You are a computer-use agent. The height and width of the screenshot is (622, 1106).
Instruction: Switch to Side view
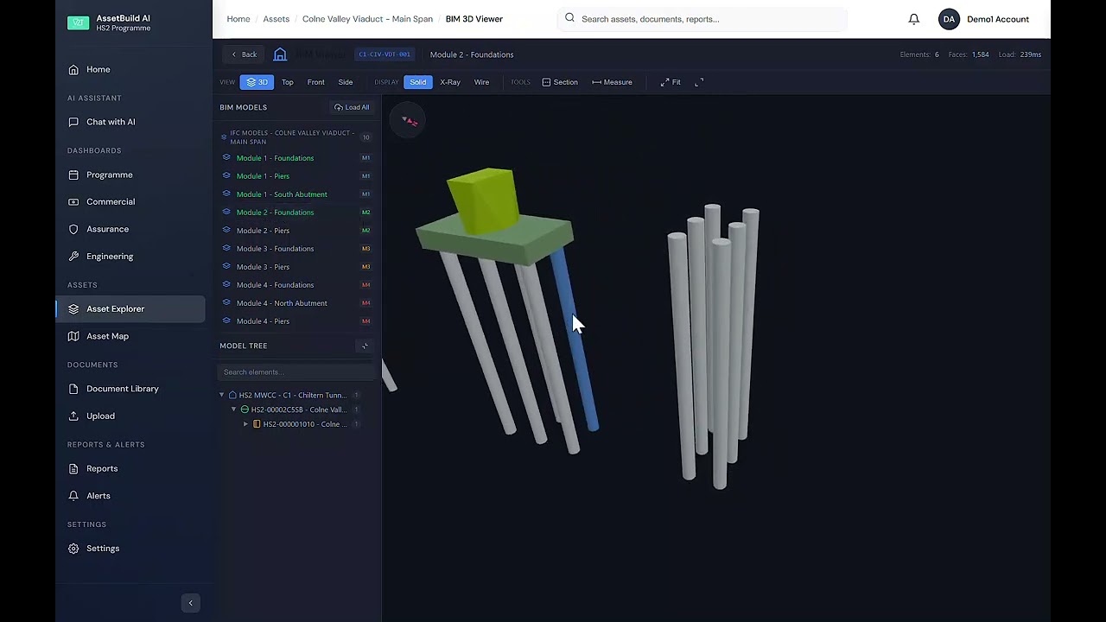tap(345, 82)
